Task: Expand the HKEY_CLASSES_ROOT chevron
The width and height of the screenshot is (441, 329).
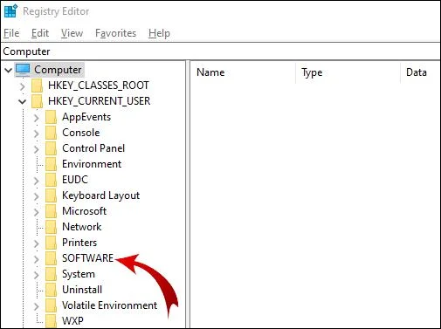Action: (23, 86)
